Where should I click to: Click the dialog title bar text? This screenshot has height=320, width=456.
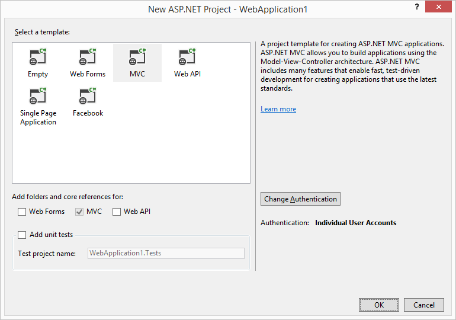click(x=227, y=9)
